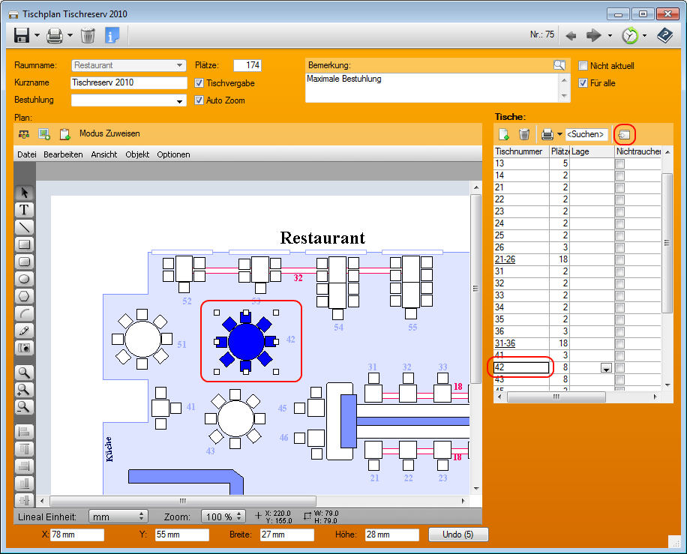Expand the Lineal Einheit mm dropdown
The height and width of the screenshot is (554, 687).
pyautogui.click(x=142, y=517)
